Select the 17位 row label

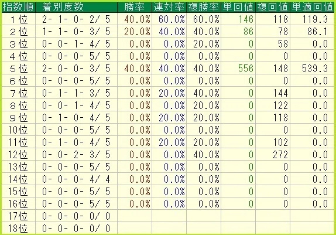tap(18, 216)
